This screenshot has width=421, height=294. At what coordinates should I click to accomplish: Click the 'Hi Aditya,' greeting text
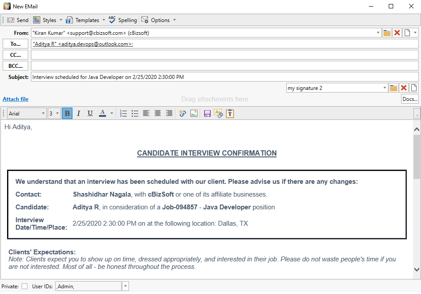point(18,127)
